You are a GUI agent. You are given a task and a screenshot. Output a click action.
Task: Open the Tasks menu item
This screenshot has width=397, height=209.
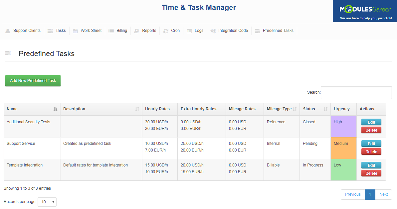tap(60, 31)
